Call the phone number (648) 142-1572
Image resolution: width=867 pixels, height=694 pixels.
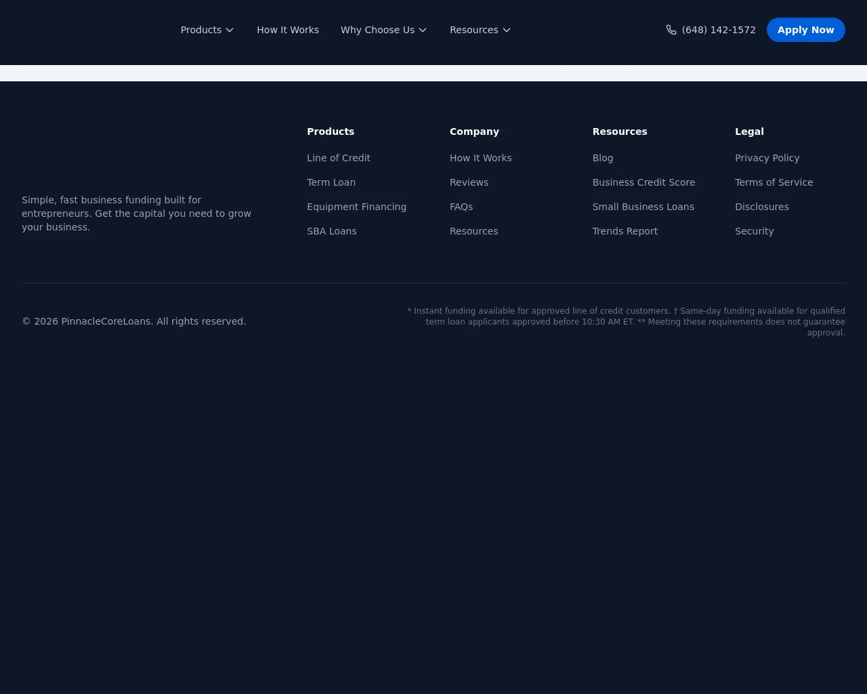point(711,30)
